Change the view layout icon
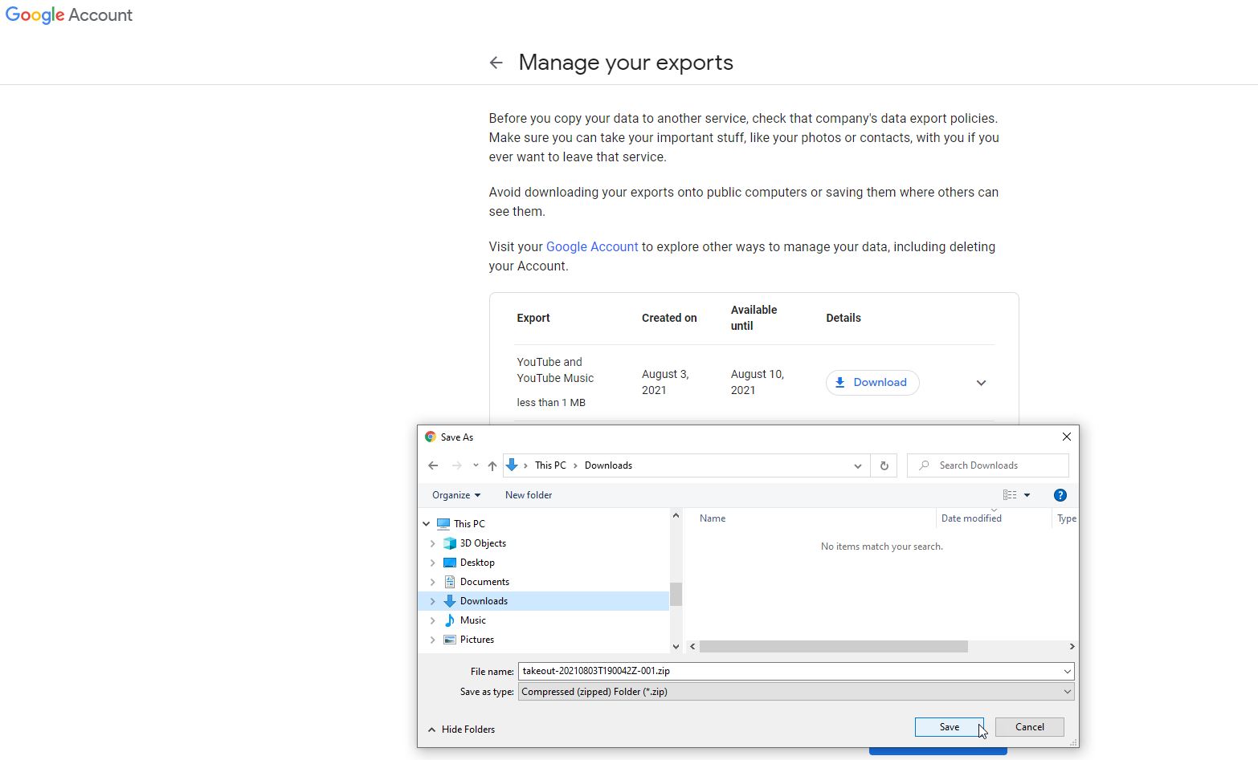Screen dimensions: 1258x760 pos(1010,495)
